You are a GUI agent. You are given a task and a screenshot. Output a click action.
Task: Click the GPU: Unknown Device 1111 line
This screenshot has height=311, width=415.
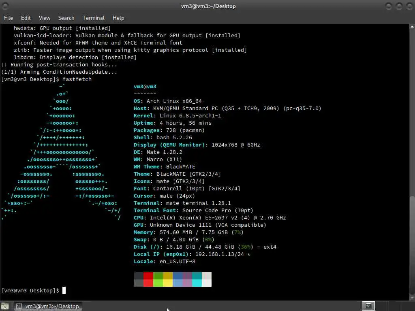(x=200, y=225)
